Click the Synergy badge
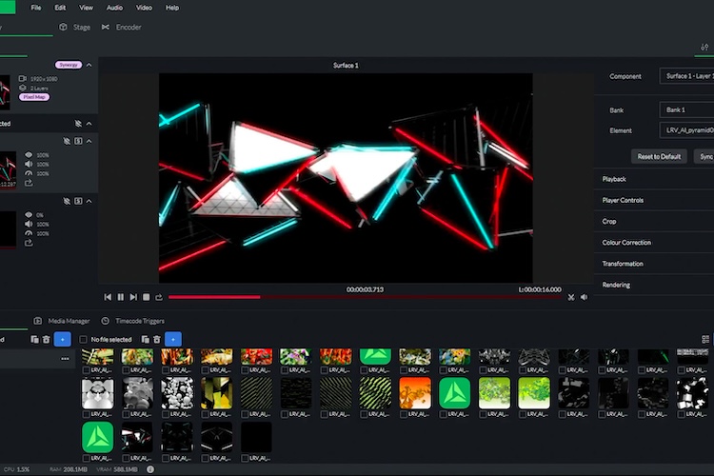 69,65
